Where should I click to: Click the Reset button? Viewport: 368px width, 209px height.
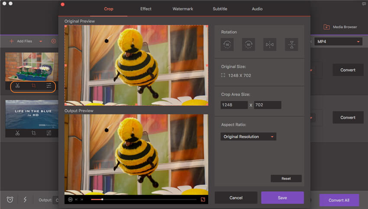(286, 179)
